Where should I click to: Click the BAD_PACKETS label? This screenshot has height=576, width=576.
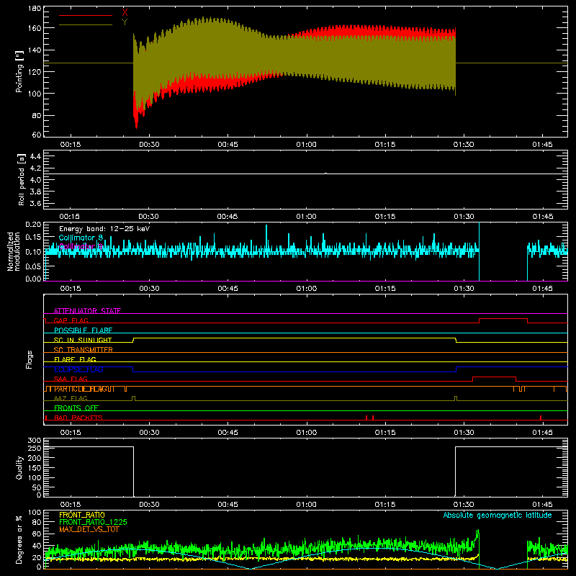tap(78, 418)
